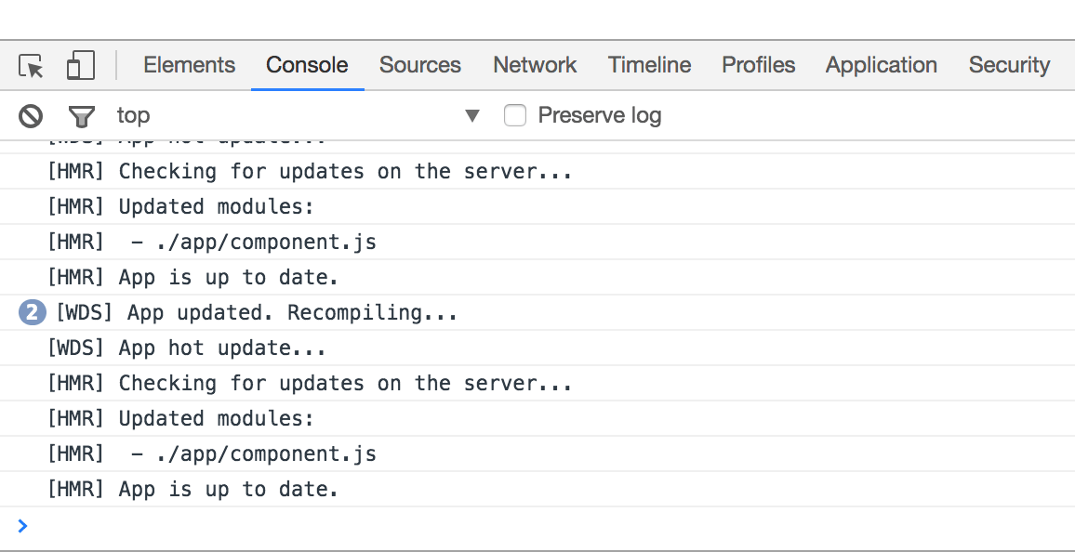The width and height of the screenshot is (1075, 552).
Task: Clear the console using the clear icon
Action: point(30,115)
